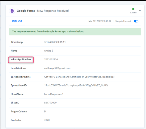Collapse the Google Forms step with the chevron
146x129 pixels.
click(140, 11)
